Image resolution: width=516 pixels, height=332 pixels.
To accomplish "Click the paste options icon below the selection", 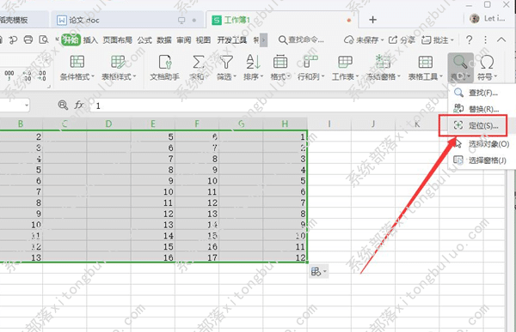I will (318, 272).
